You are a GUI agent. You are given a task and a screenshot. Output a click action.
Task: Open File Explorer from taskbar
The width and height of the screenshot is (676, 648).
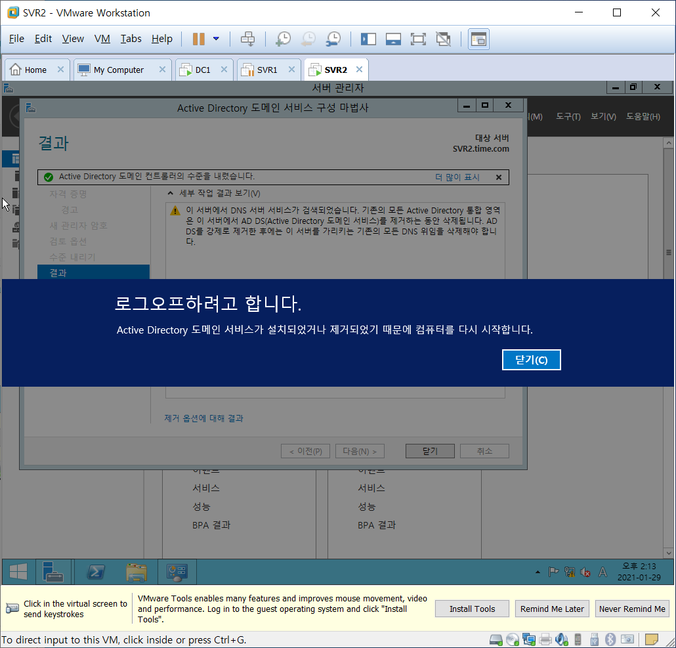click(137, 572)
